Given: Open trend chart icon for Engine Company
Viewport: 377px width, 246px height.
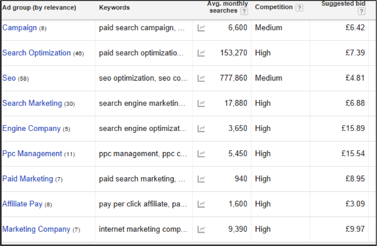Looking at the screenshot, I should click(x=201, y=128).
